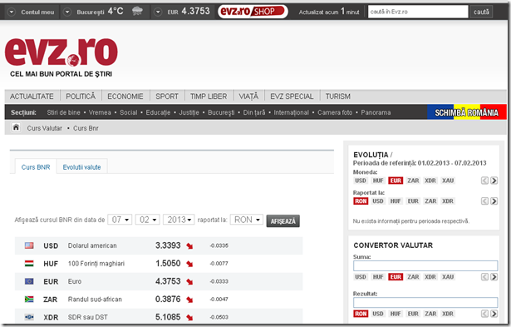Open the Justiție section link
This screenshot has height=327, width=511.
(189, 112)
